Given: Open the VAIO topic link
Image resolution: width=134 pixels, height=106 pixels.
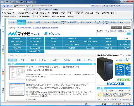Looking at the screenshot, I should point(72,42).
